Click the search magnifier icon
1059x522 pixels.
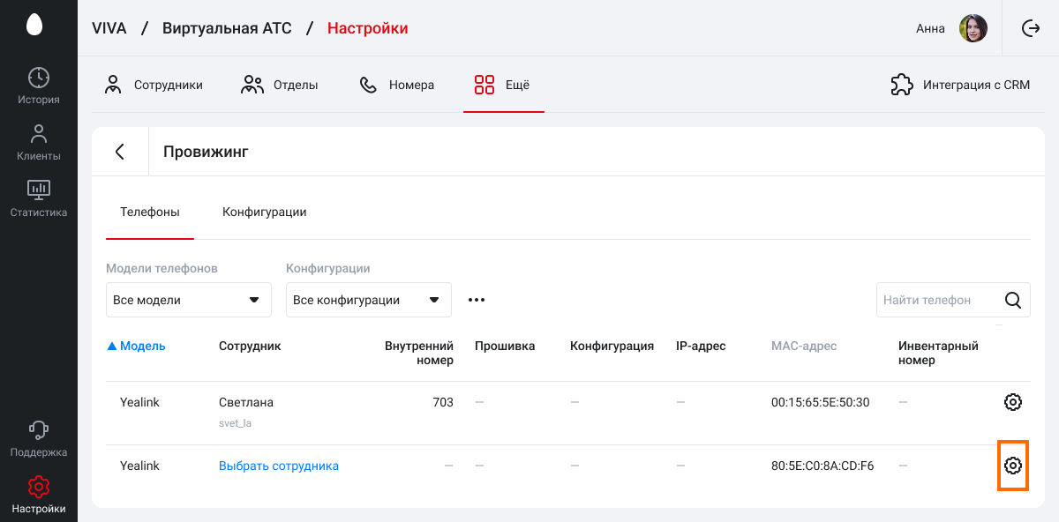coord(1013,300)
